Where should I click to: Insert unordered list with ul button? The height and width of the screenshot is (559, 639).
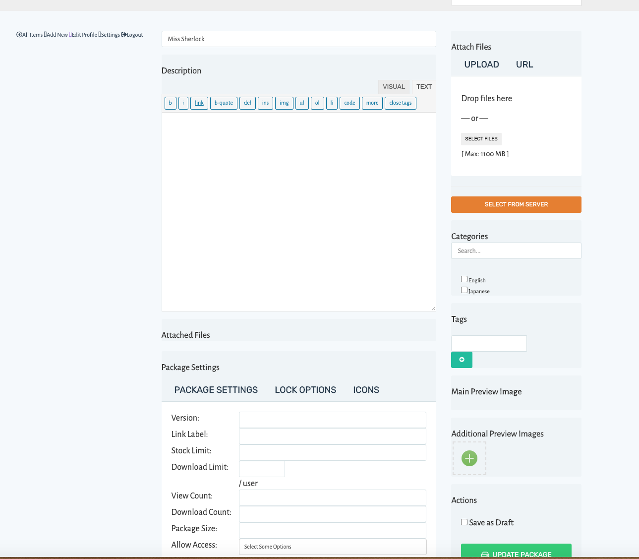click(302, 103)
